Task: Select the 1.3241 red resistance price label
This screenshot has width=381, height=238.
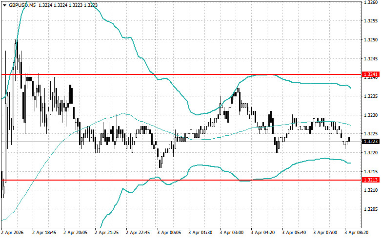Action: pos(371,74)
